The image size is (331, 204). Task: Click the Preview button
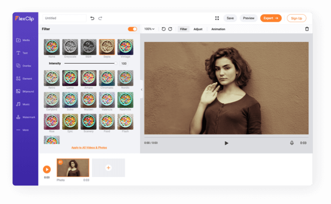point(248,18)
